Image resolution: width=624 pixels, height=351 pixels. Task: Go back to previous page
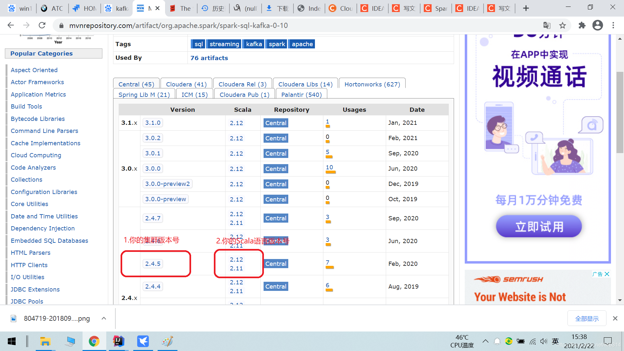click(11, 25)
